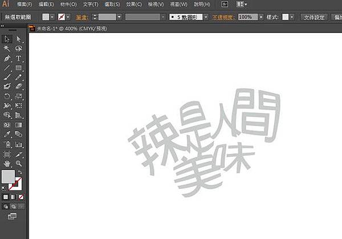Expand the opacity 100% slider arrow
This screenshot has height=239, width=342.
pyautogui.click(x=261, y=17)
